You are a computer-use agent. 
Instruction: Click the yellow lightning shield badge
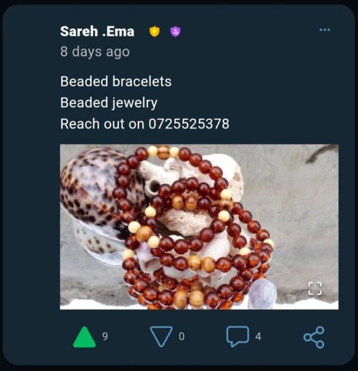154,31
